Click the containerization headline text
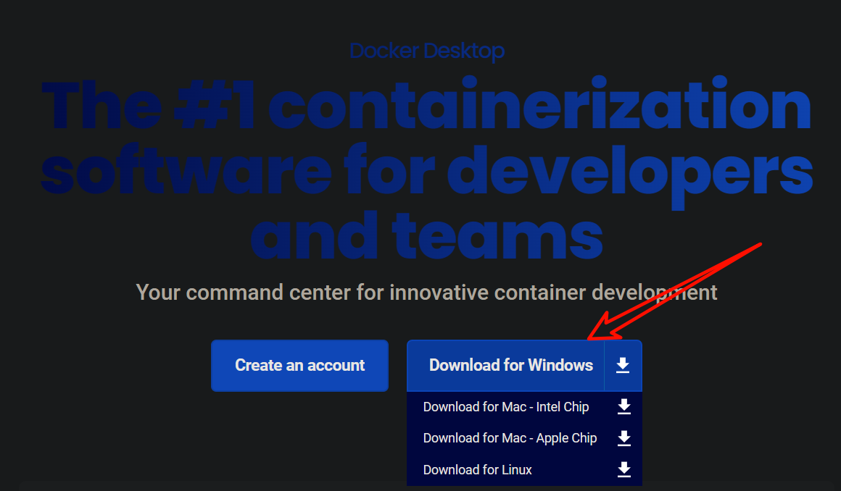The image size is (841, 491). tap(427, 167)
